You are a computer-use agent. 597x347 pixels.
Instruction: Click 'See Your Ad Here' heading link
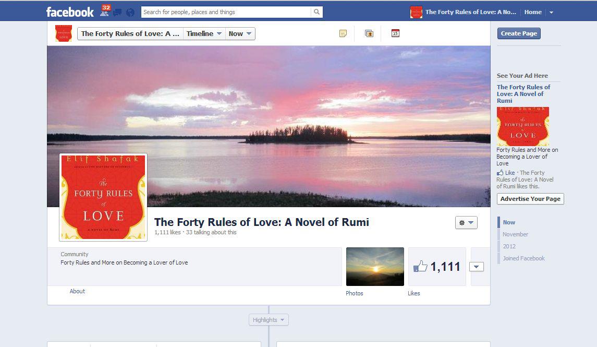point(522,76)
